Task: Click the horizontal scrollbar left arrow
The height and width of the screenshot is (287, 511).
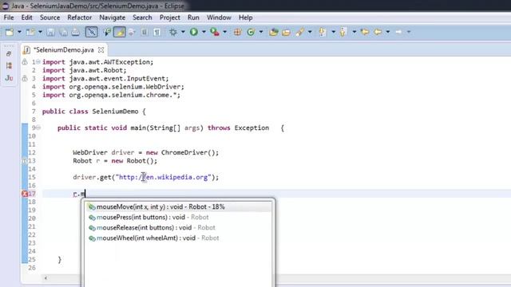Action: (46, 278)
